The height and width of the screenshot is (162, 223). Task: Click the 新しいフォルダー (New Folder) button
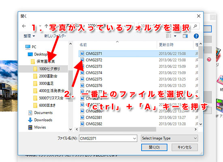(x=55, y=36)
